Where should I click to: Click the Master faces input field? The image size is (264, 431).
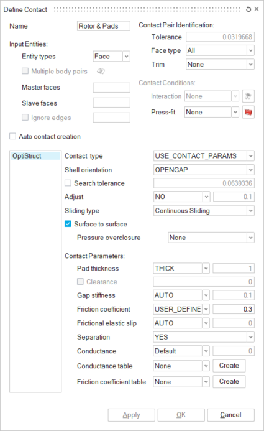pyautogui.click(x=111, y=88)
